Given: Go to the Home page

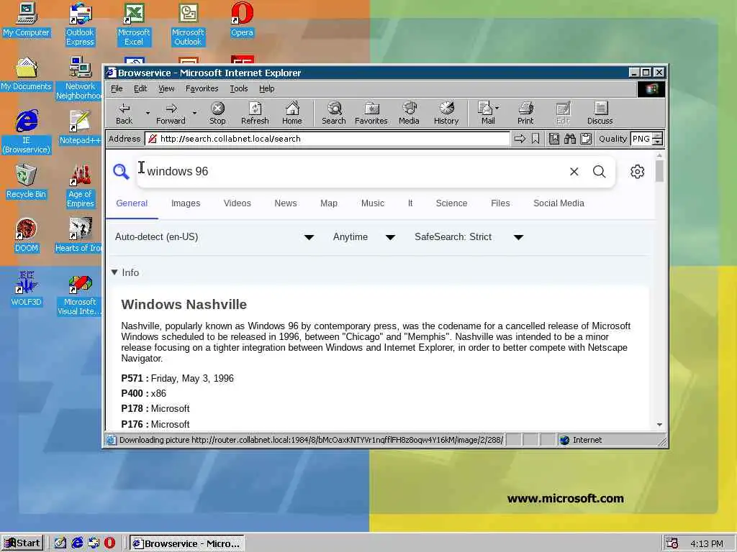Looking at the screenshot, I should click(x=292, y=114).
